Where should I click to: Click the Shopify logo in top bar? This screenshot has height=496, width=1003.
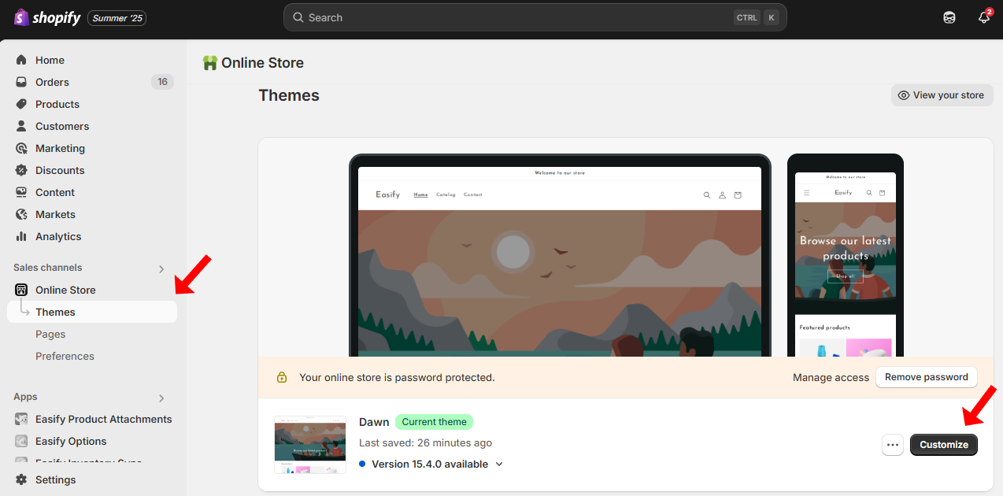click(47, 17)
